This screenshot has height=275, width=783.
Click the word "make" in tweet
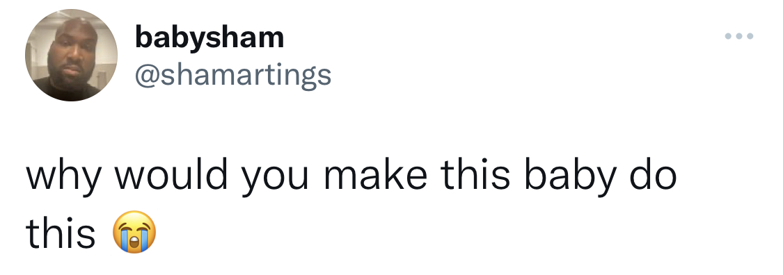376,176
